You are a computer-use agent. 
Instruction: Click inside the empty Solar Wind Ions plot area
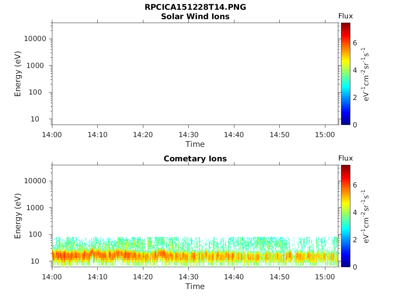195,74
